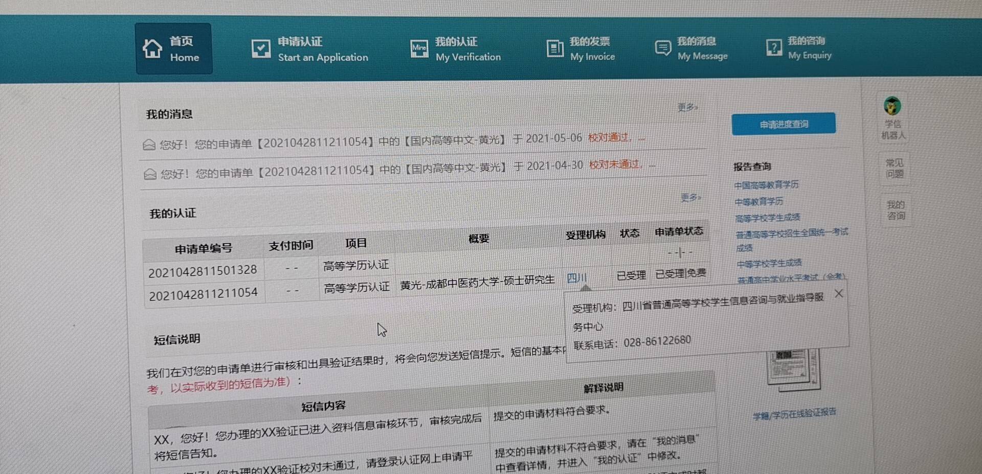The width and height of the screenshot is (982, 474).
Task: Select the 我的咨询 sidebar item
Action: click(x=896, y=210)
